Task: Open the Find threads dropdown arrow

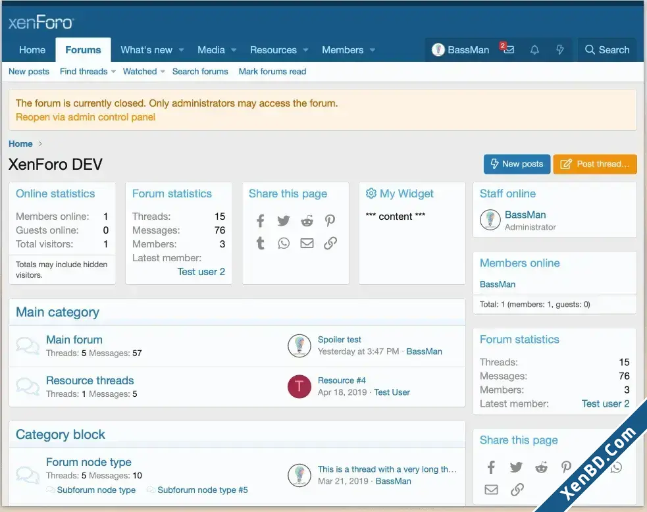Action: [113, 71]
